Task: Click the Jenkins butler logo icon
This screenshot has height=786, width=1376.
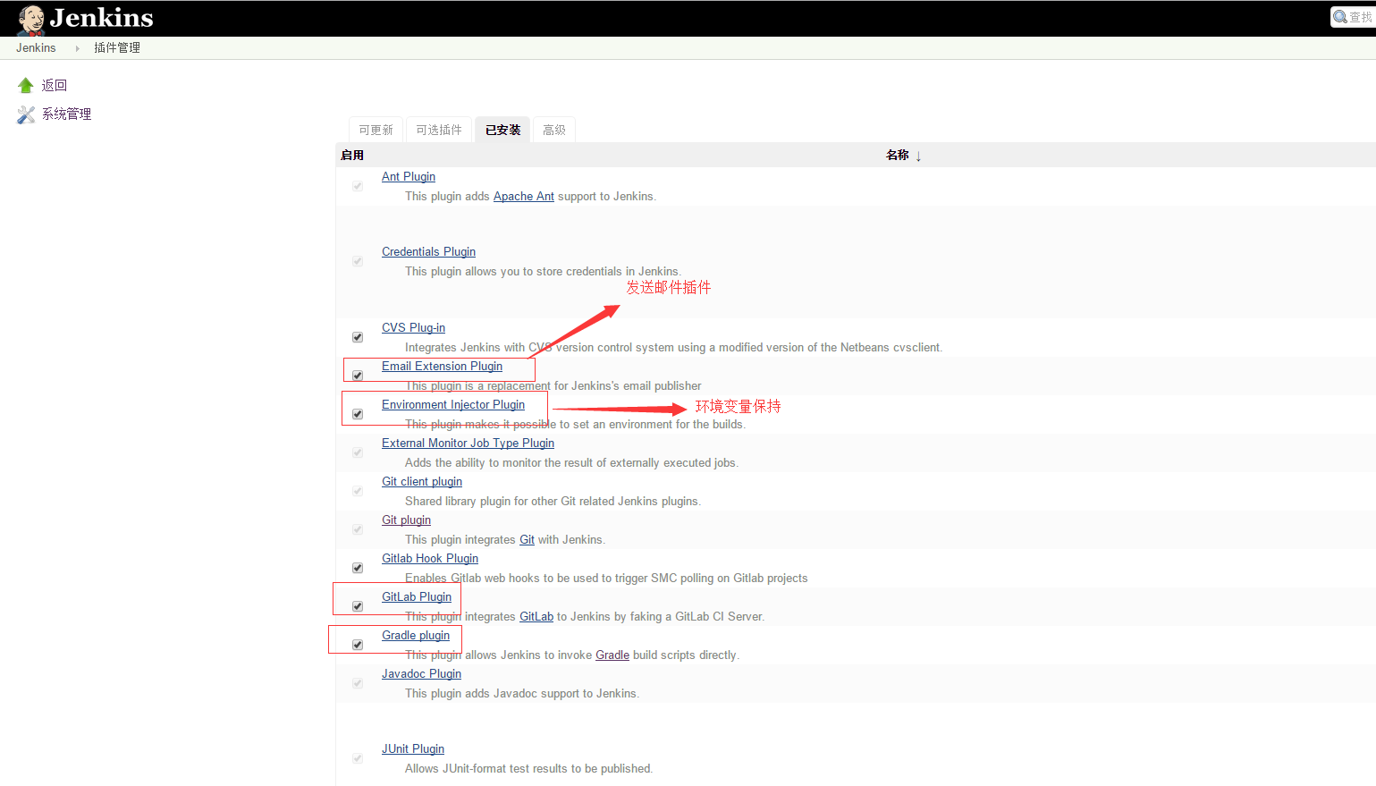Action: 31,19
